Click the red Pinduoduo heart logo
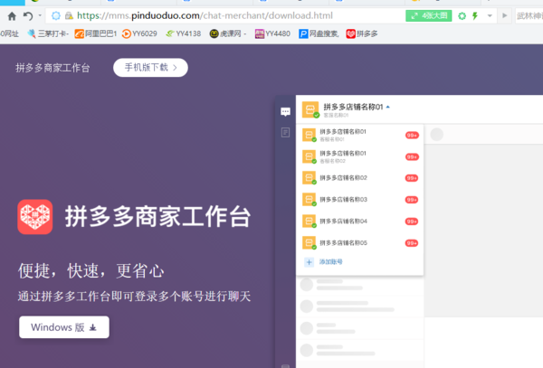 [35, 217]
